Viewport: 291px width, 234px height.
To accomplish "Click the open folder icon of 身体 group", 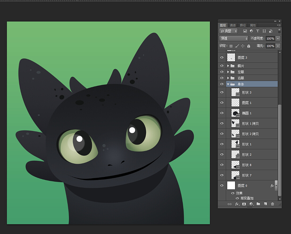I will pos(232,84).
